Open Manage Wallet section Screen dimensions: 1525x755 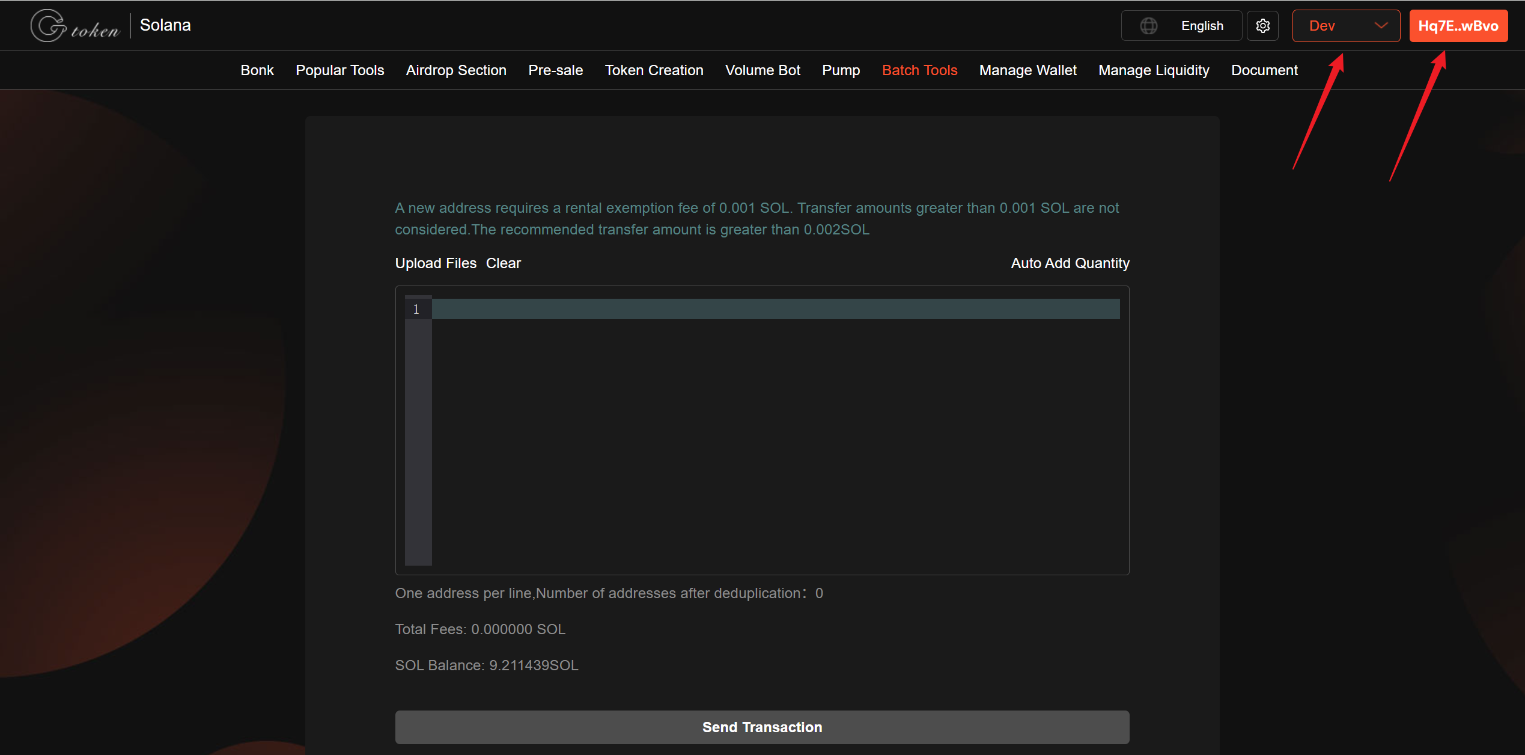(1027, 70)
